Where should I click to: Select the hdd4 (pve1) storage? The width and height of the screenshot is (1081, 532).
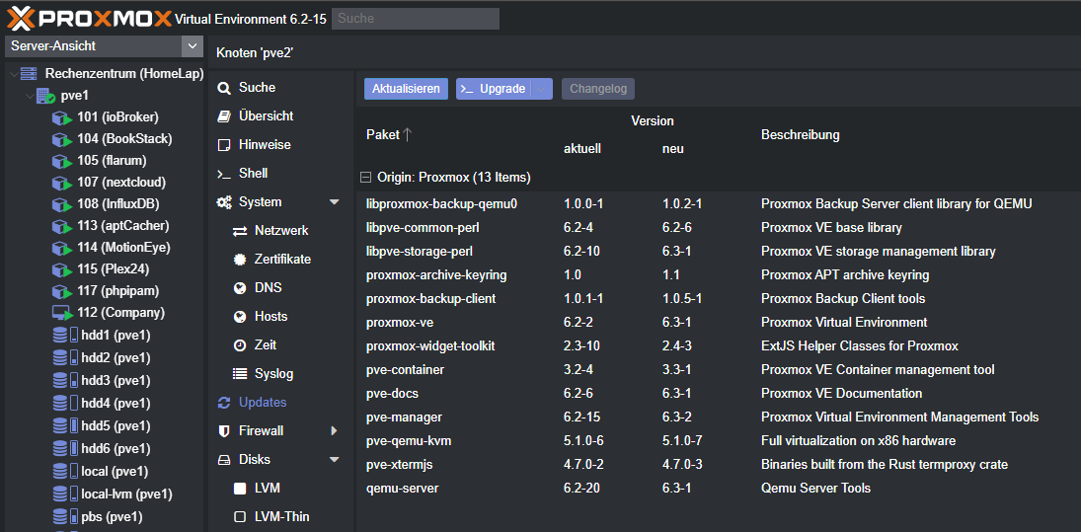pyautogui.click(x=116, y=403)
